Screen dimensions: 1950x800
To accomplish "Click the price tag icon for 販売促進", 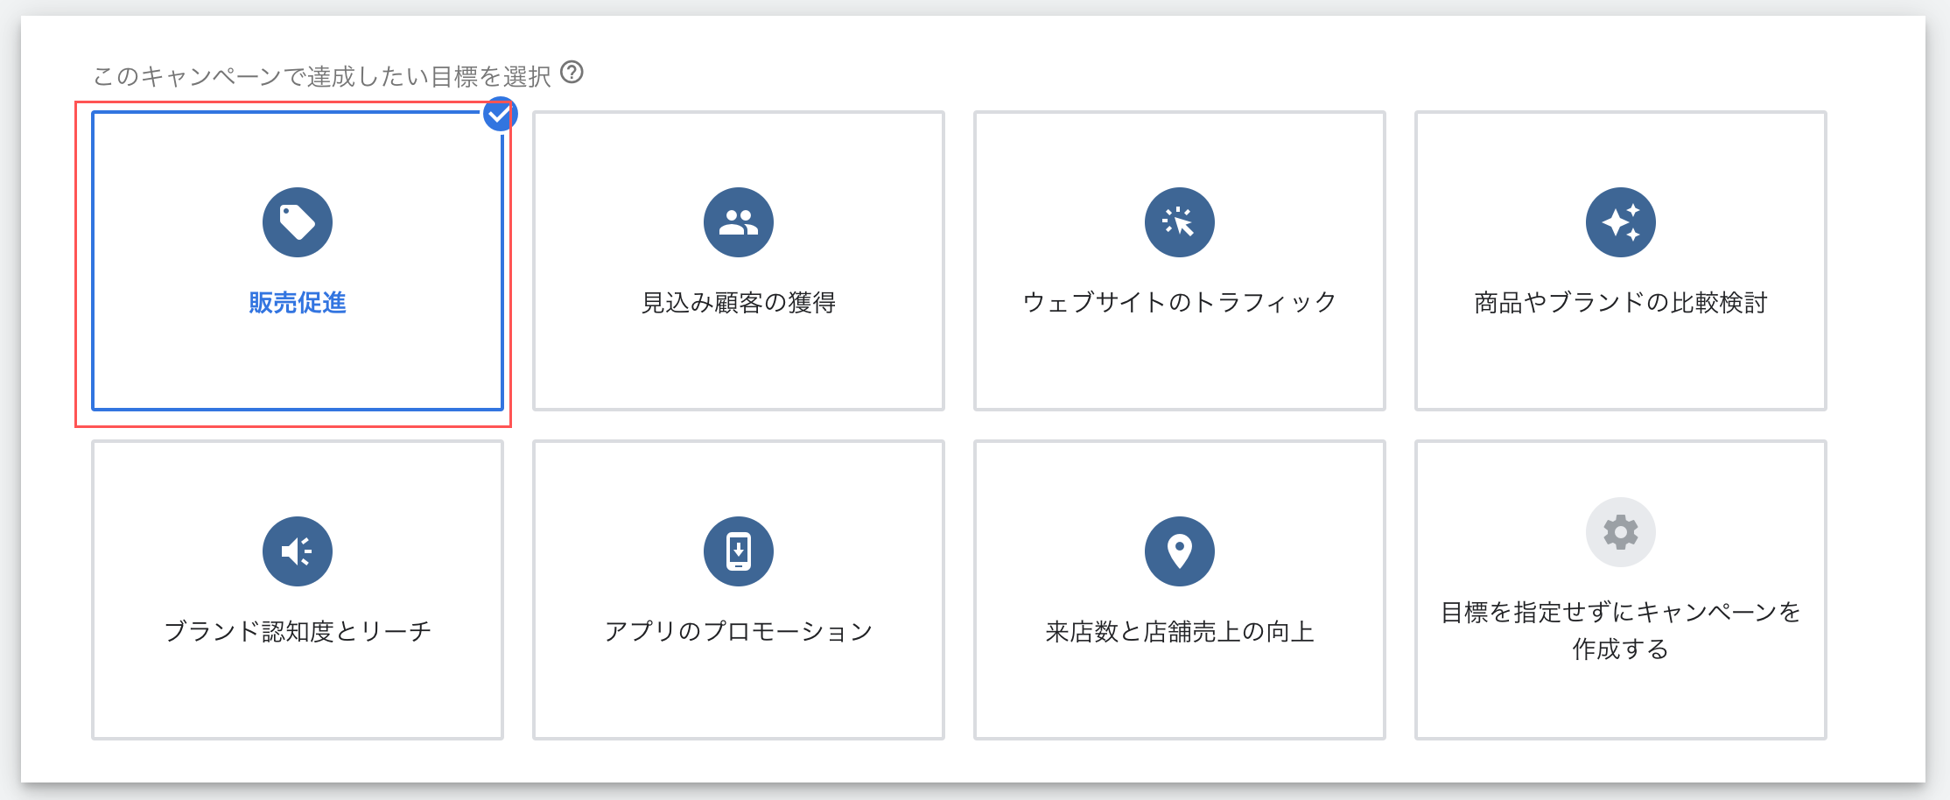I will coord(298,222).
